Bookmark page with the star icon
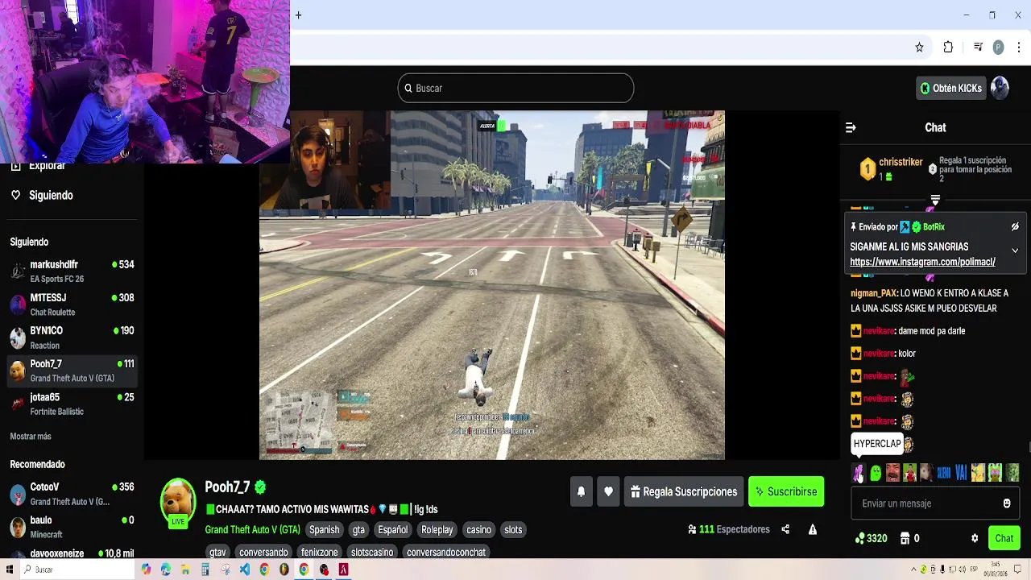 pyautogui.click(x=919, y=48)
